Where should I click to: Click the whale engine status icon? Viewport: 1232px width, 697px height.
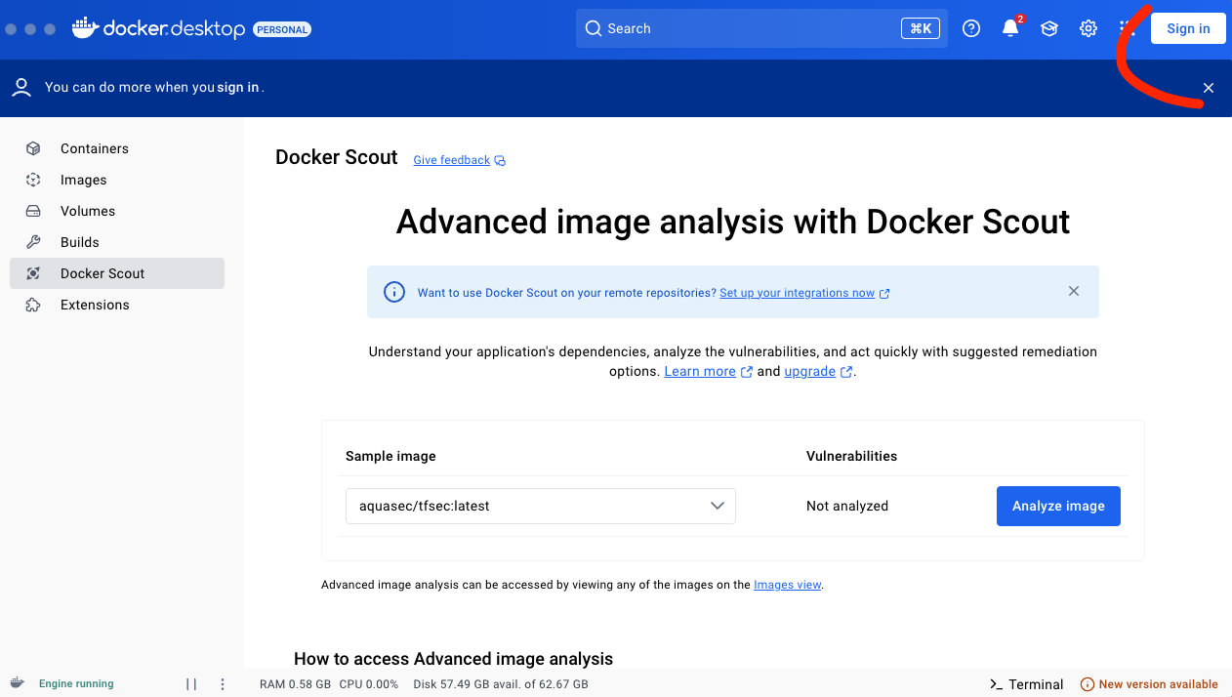(18, 683)
